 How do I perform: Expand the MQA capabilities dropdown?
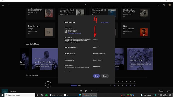click(99, 54)
